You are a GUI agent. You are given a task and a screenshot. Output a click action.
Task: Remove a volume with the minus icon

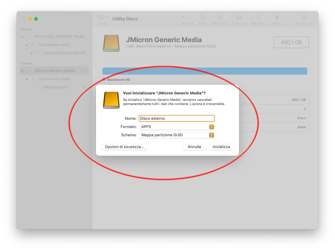click(x=191, y=17)
